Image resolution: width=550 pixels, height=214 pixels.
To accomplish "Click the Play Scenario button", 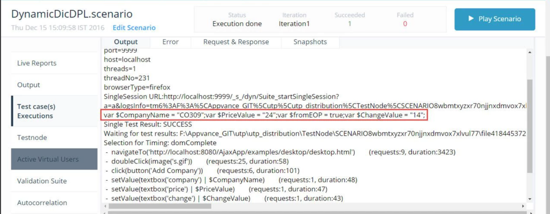I will coord(495,19).
